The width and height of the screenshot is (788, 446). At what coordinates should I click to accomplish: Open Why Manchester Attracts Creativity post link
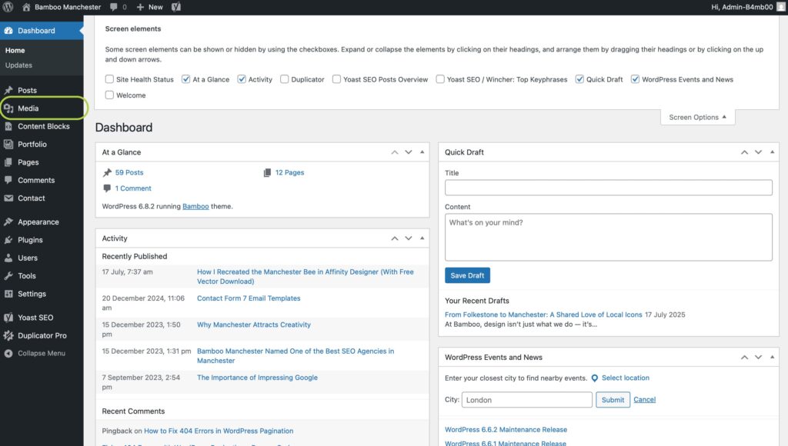click(254, 325)
